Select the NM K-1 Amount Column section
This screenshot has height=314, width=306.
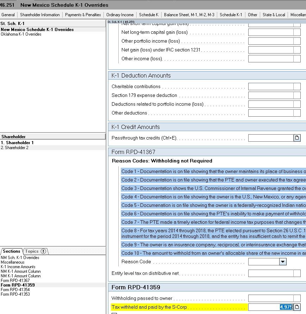(x=19, y=271)
